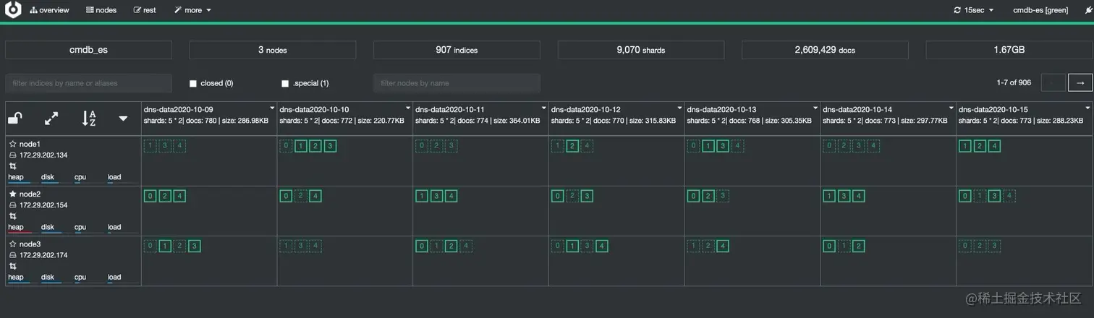
Task: Select shard 1 of dns-data2020-10-15 on node1
Action: [965, 146]
